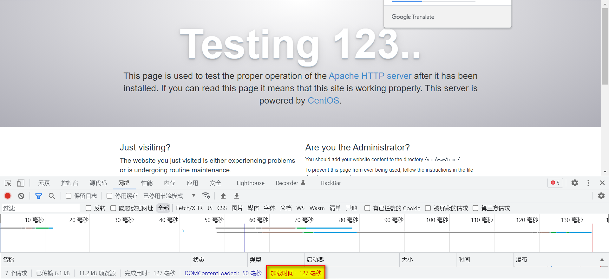This screenshot has width=609, height=279.
Task: Filter requests by images (图片)
Action: pyautogui.click(x=237, y=208)
